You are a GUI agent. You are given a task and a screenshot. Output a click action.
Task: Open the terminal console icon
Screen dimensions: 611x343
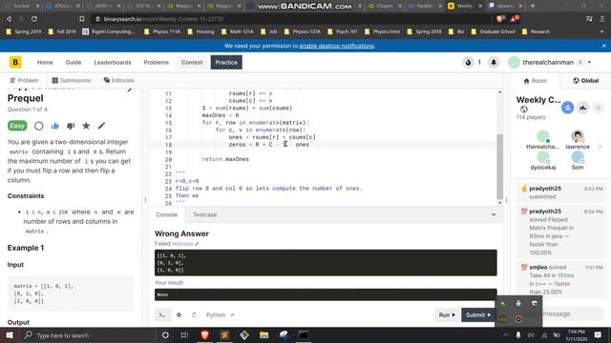tap(162, 314)
